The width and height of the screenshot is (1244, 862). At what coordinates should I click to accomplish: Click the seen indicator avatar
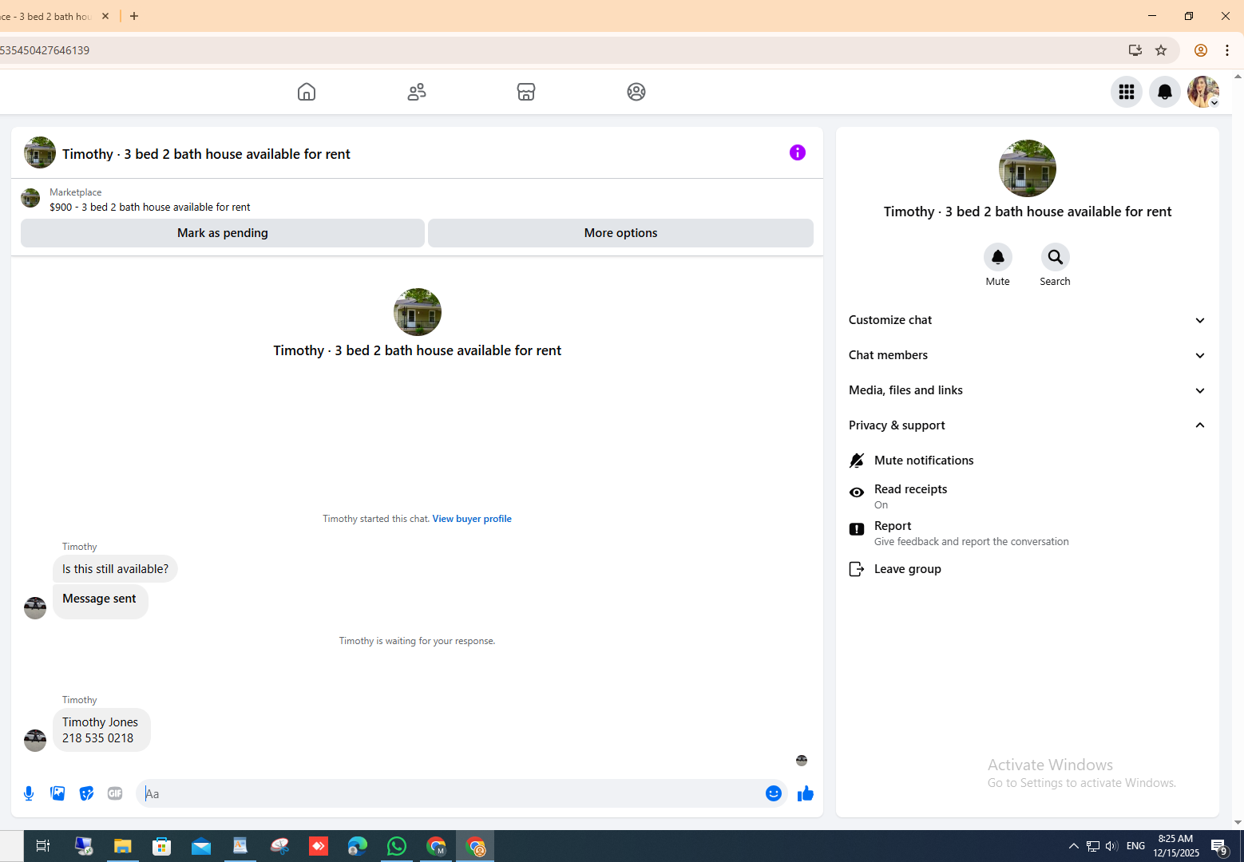tap(802, 761)
